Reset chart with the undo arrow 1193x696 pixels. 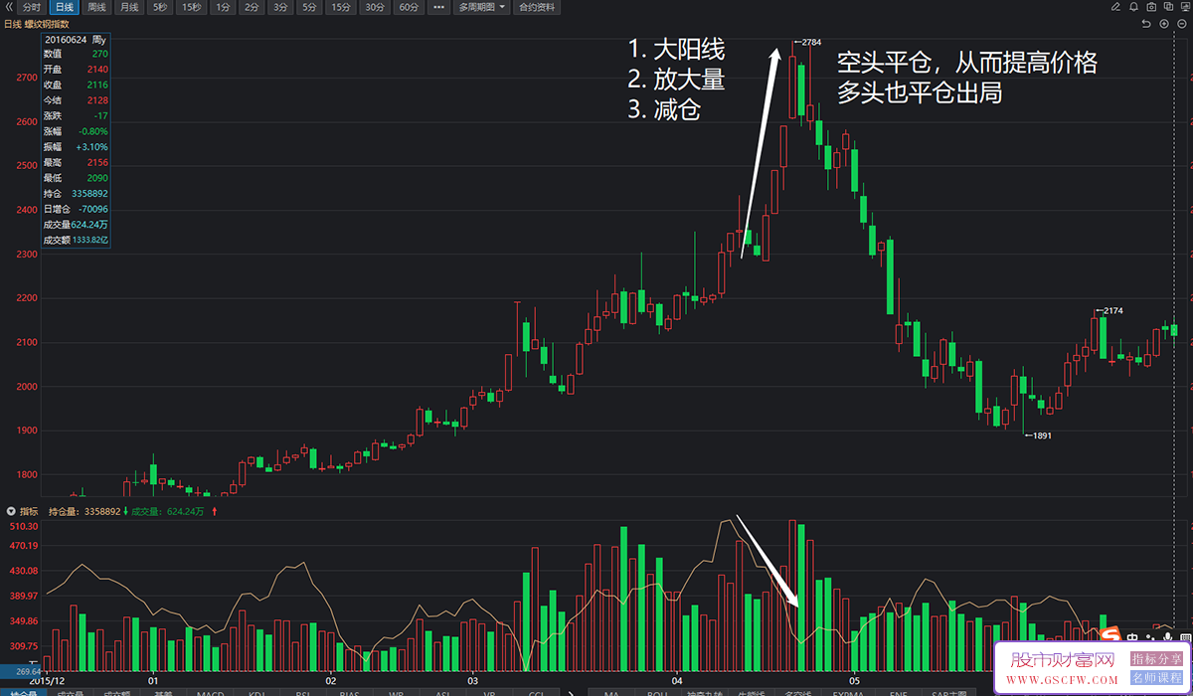tap(1147, 23)
